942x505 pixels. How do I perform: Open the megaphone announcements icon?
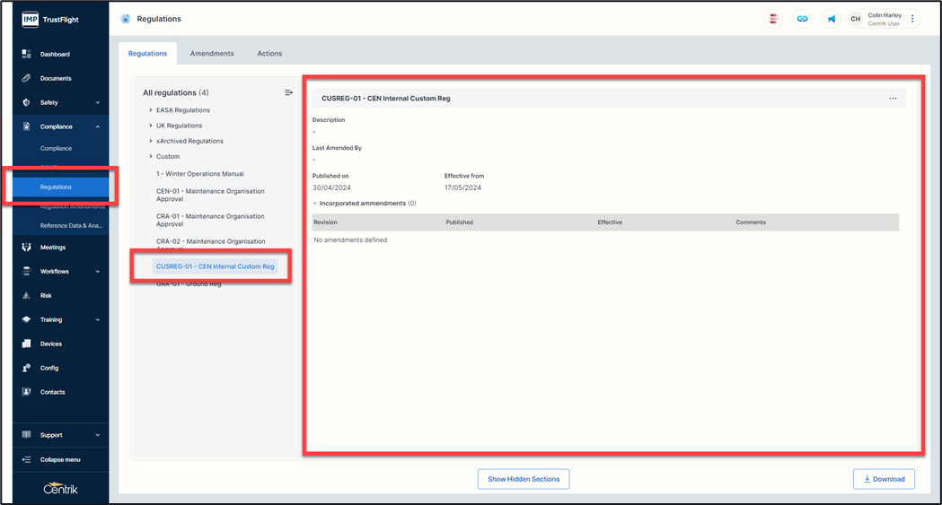pos(832,19)
